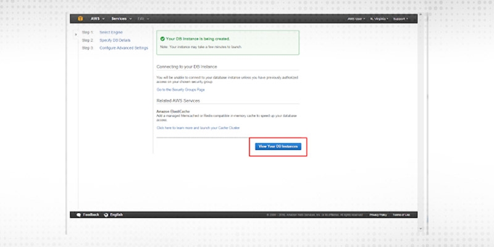Click the orange AWS cube logo
Screen dimensions: 494x247
81,19
